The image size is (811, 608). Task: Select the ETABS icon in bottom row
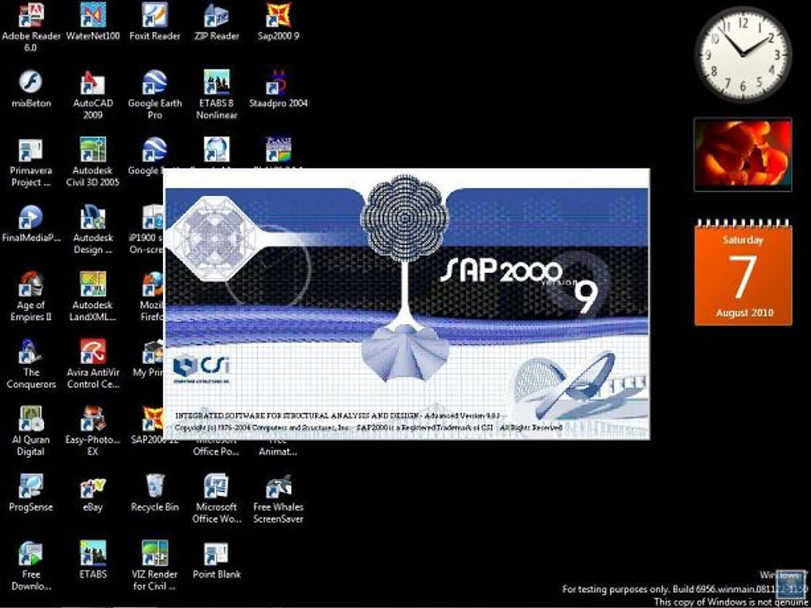(93, 561)
